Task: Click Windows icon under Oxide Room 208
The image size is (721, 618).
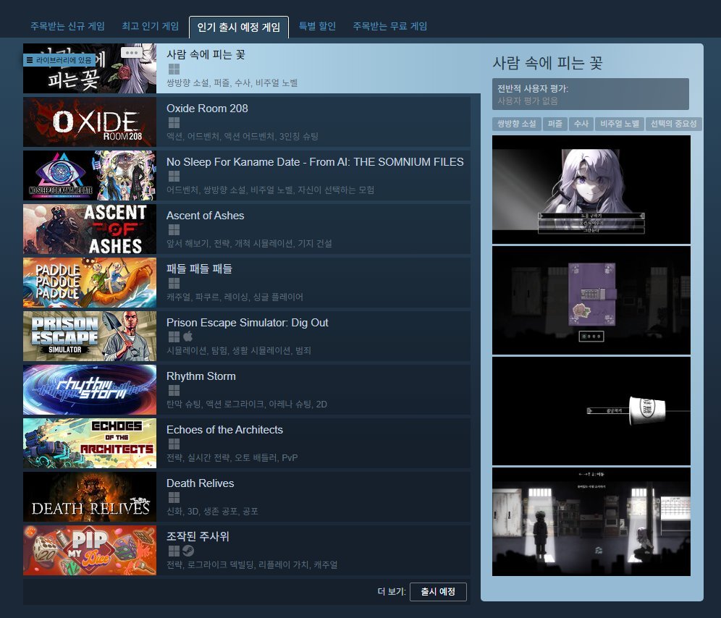Action: coord(174,123)
